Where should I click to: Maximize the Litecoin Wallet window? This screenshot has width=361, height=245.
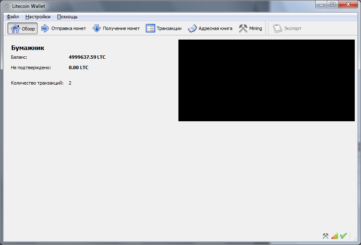tap(333, 4)
